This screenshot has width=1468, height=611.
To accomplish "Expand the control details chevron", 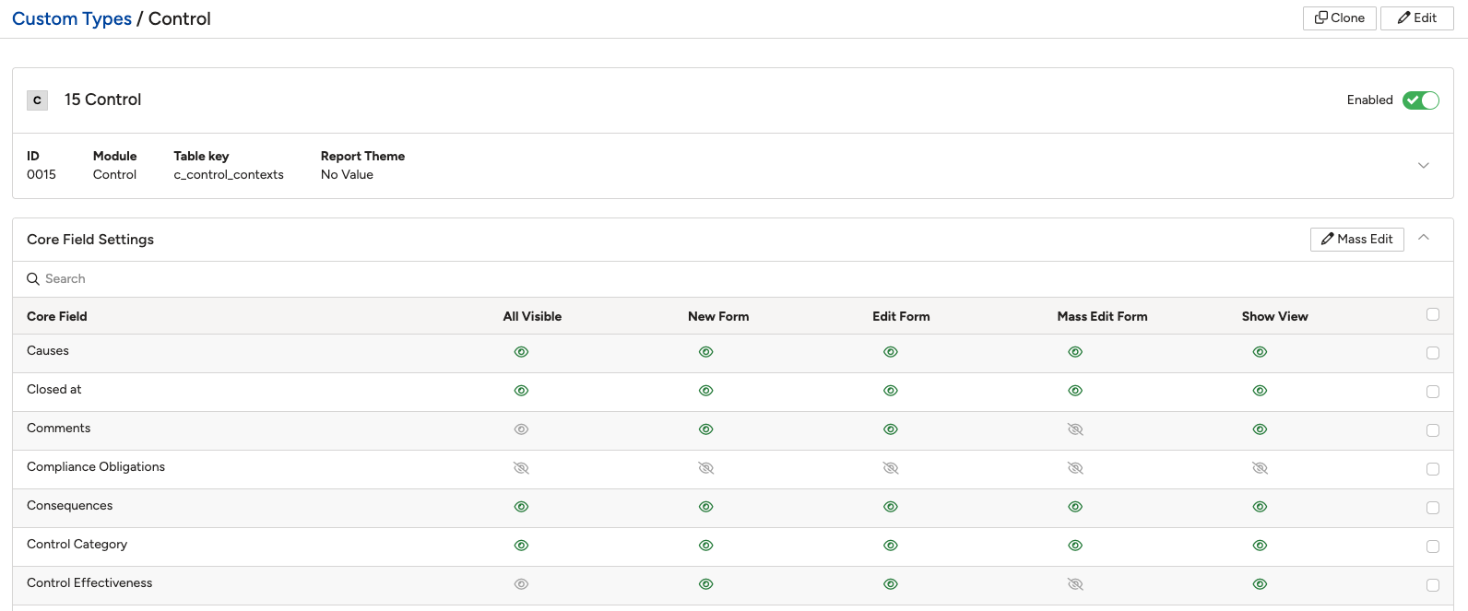I will [1424, 166].
